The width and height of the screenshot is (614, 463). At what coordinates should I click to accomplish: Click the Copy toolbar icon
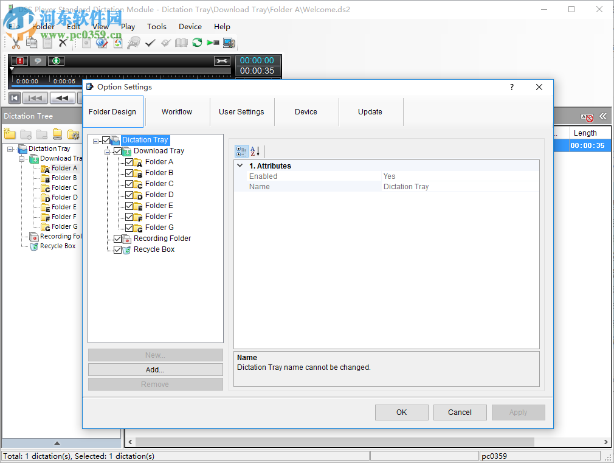32,43
